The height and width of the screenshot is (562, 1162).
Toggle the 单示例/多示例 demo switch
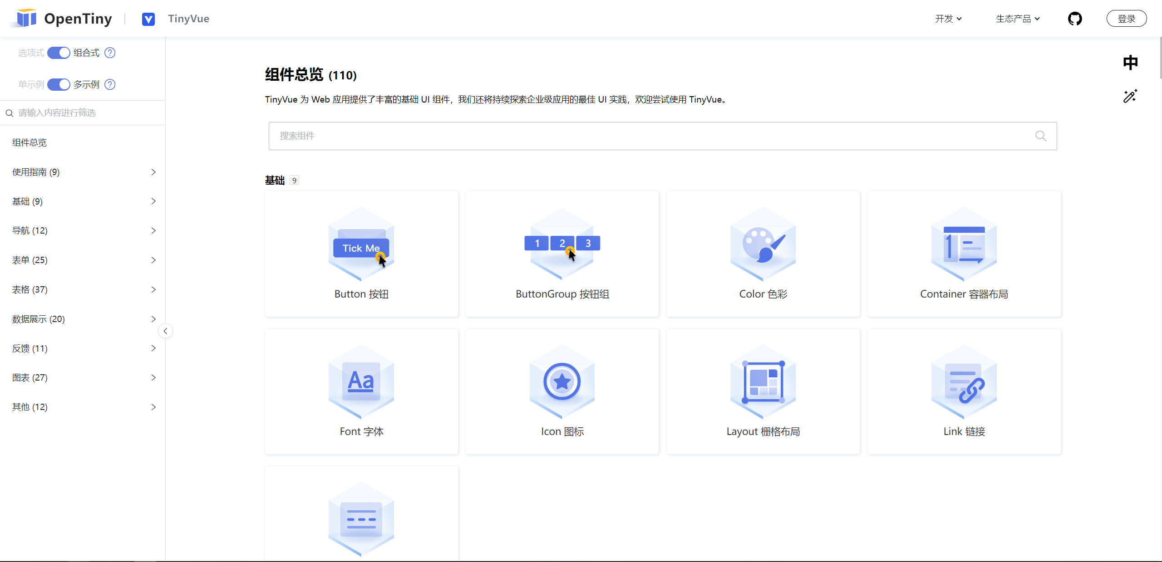coord(59,84)
